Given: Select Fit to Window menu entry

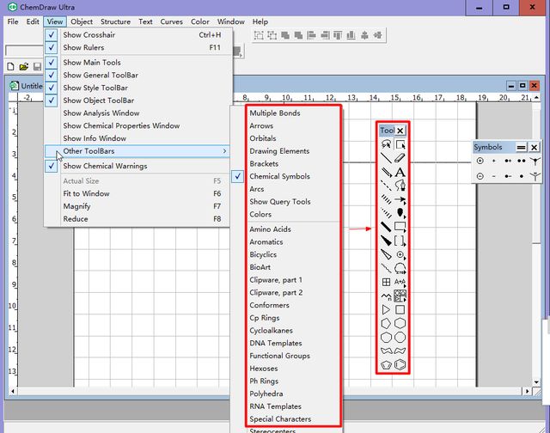Looking at the screenshot, I should pos(86,193).
